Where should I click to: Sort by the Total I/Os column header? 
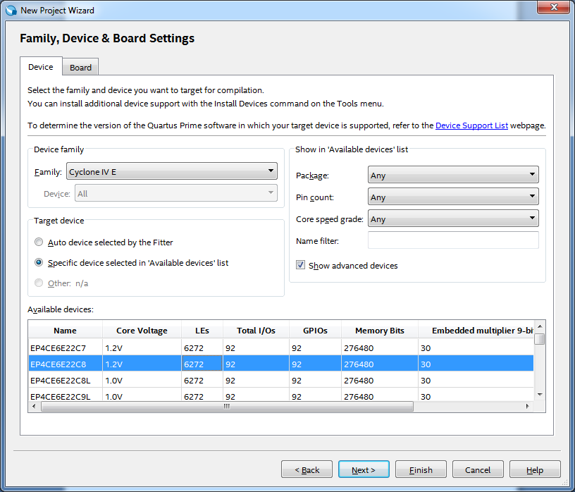(x=256, y=330)
